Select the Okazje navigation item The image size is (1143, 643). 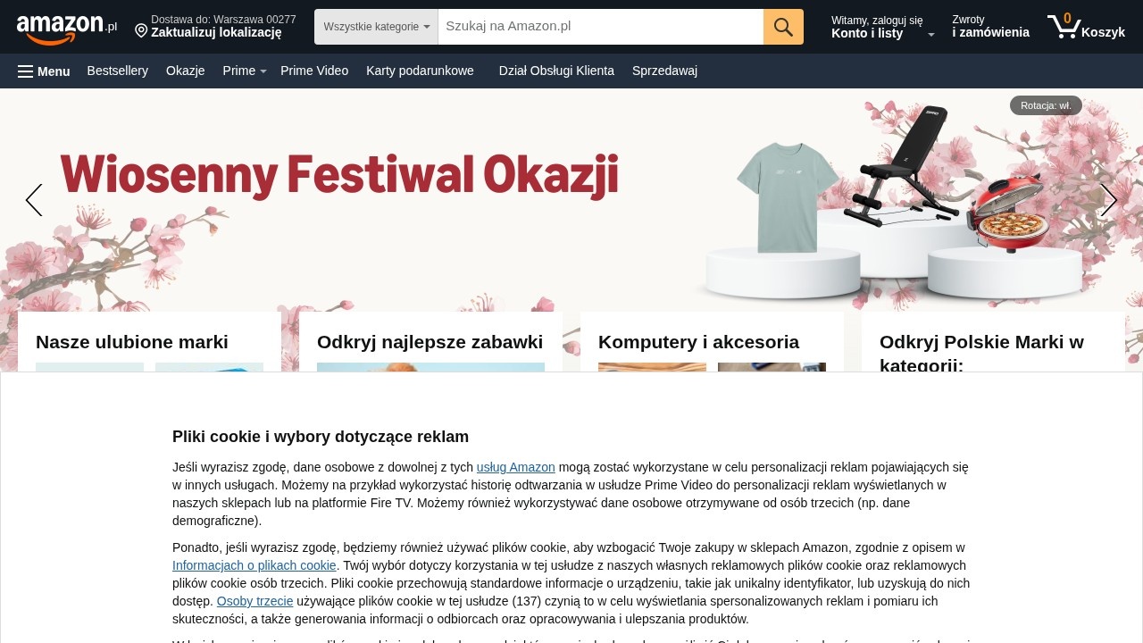[x=186, y=71]
